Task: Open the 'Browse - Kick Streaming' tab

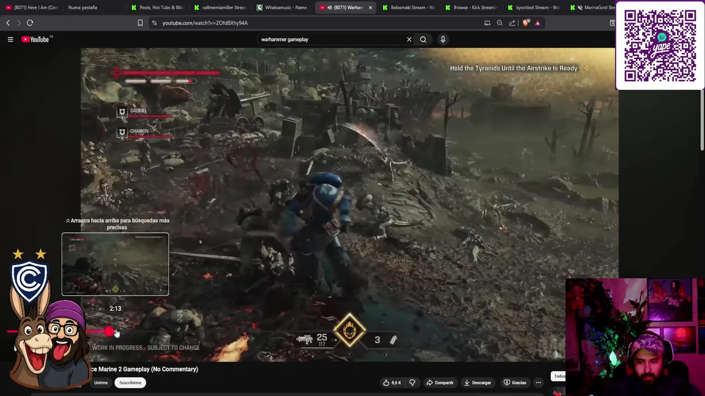Action: (x=473, y=8)
